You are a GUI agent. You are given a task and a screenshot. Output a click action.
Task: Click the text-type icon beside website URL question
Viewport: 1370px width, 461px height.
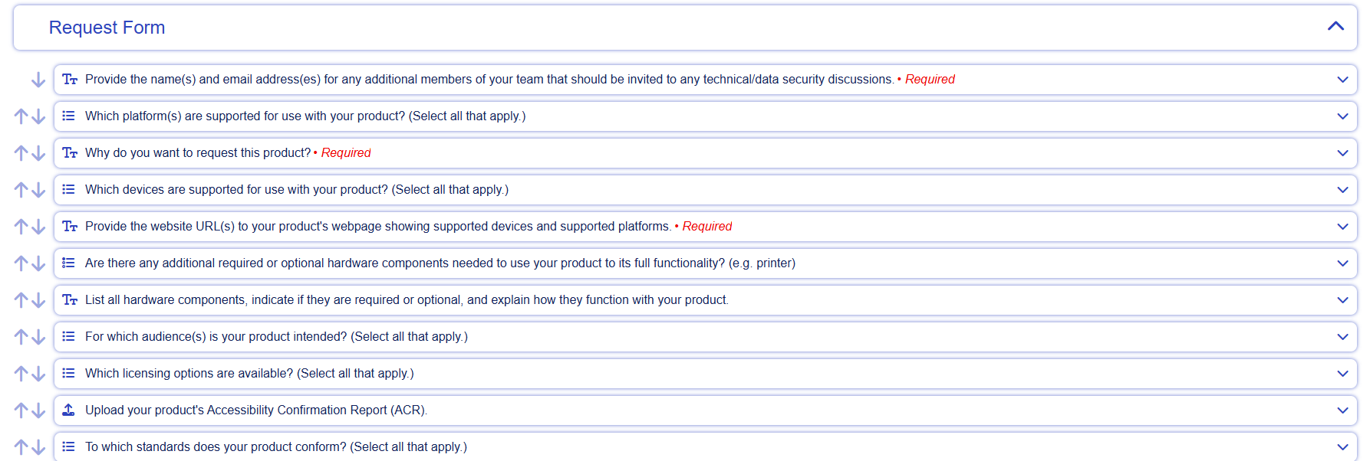click(70, 227)
